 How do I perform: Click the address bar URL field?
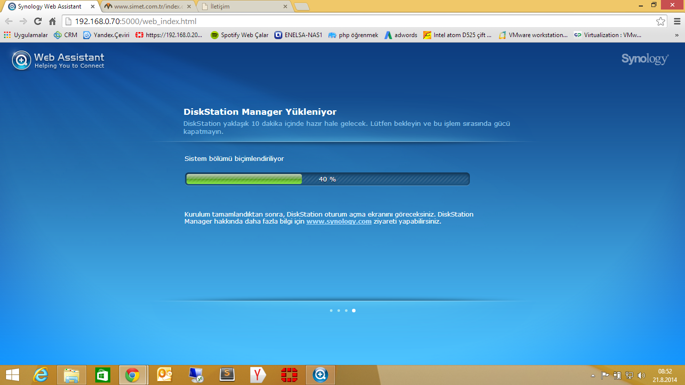[x=351, y=22]
